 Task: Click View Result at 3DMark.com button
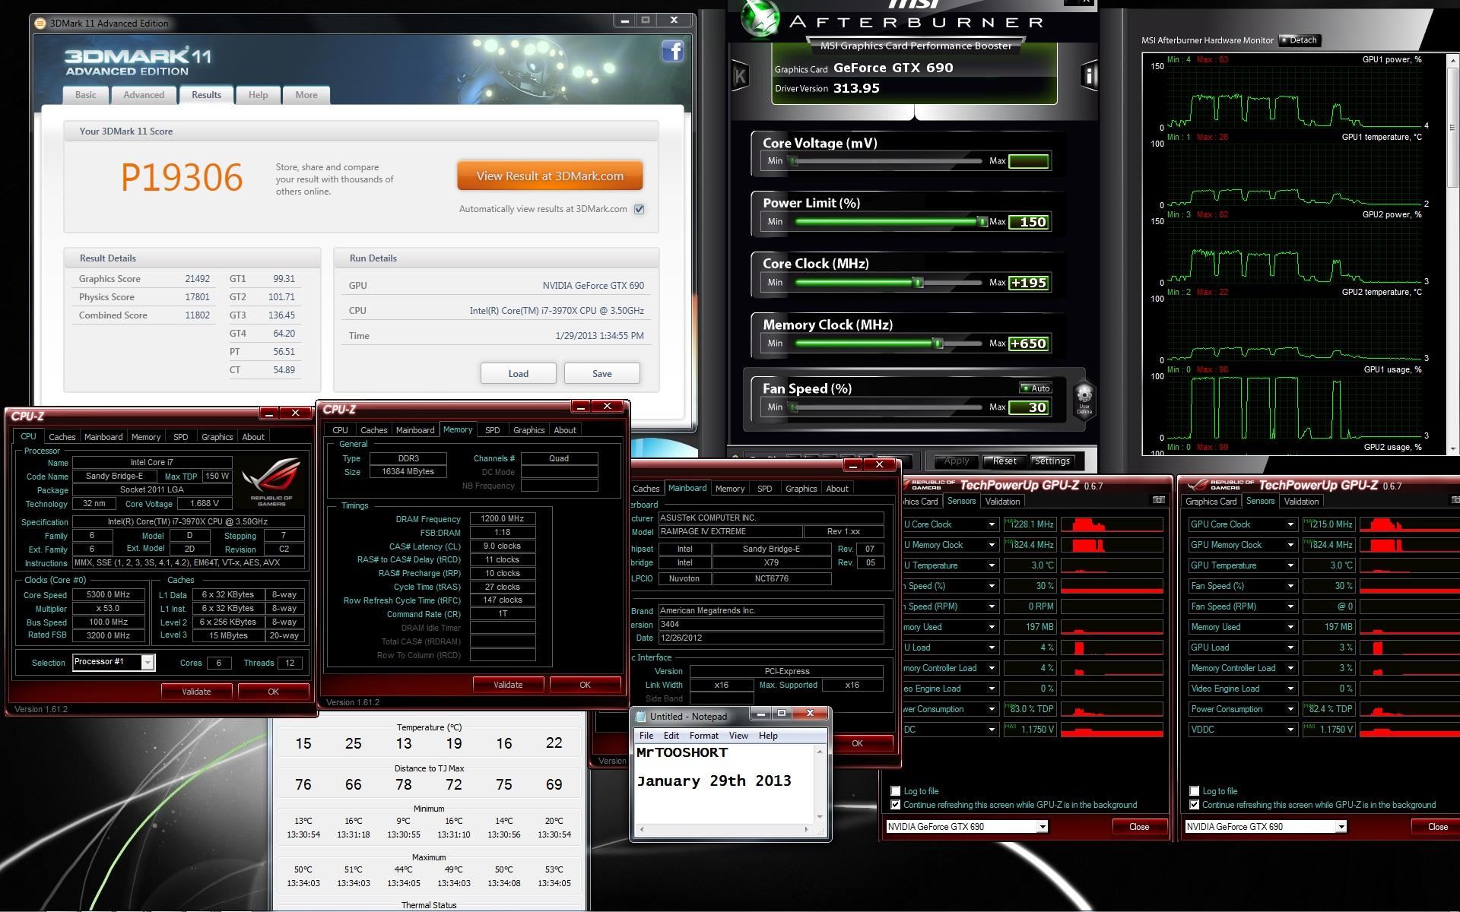coord(550,176)
